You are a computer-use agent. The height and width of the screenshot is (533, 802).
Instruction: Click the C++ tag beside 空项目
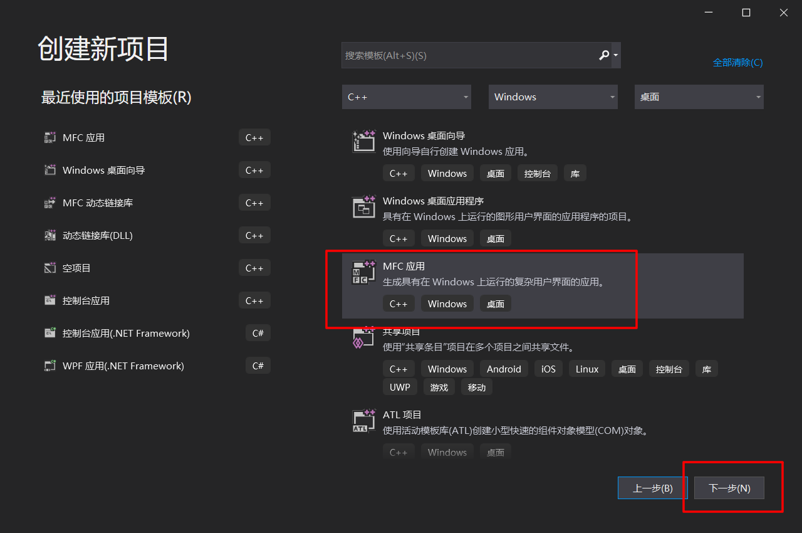(x=254, y=268)
